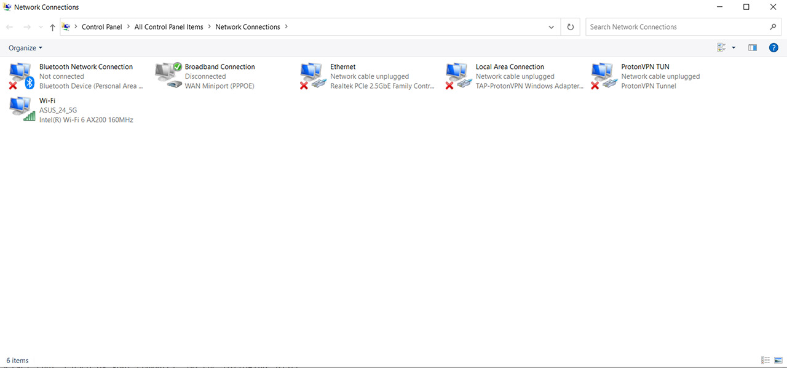Open the Organize dropdown menu

[x=25, y=47]
